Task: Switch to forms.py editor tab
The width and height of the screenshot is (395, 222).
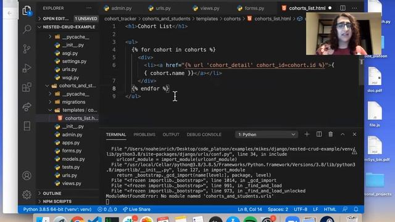Action: click(x=251, y=8)
